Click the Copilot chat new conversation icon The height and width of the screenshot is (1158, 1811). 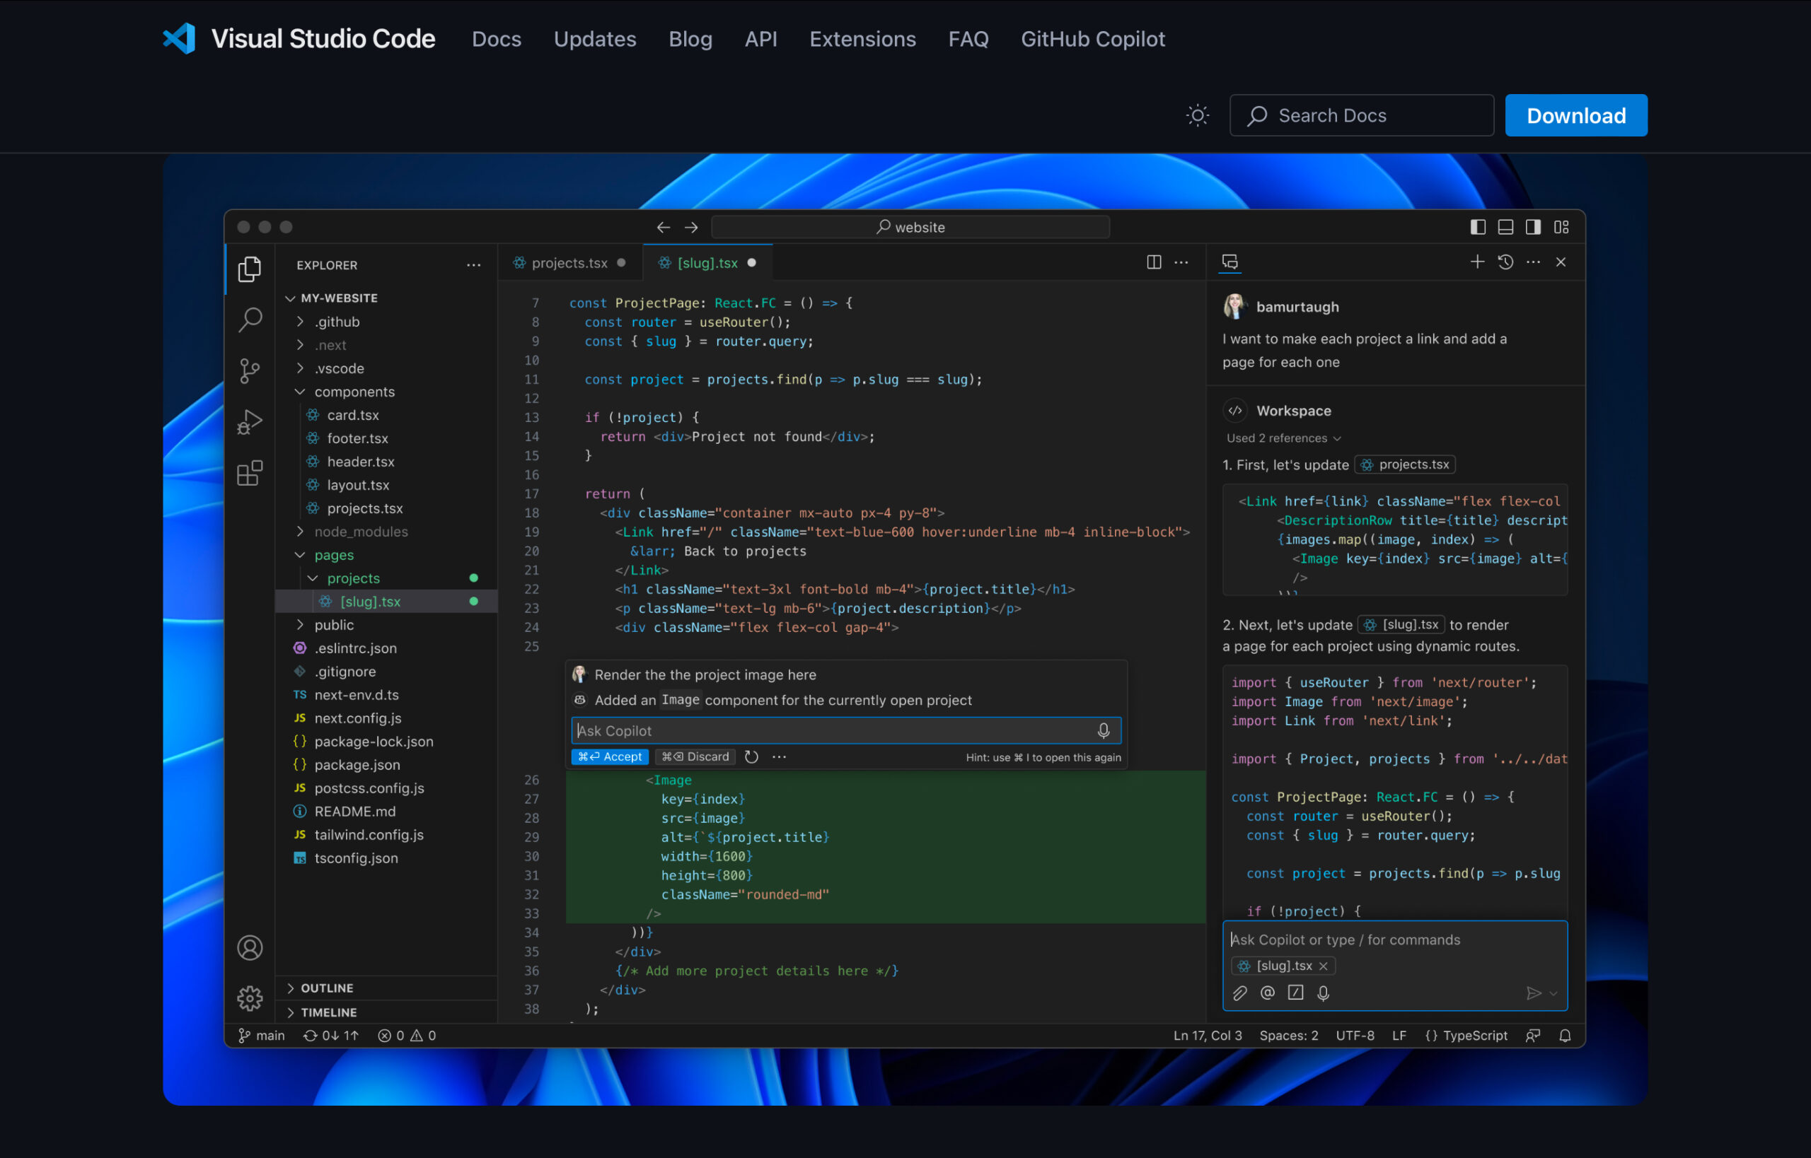[x=1479, y=262]
